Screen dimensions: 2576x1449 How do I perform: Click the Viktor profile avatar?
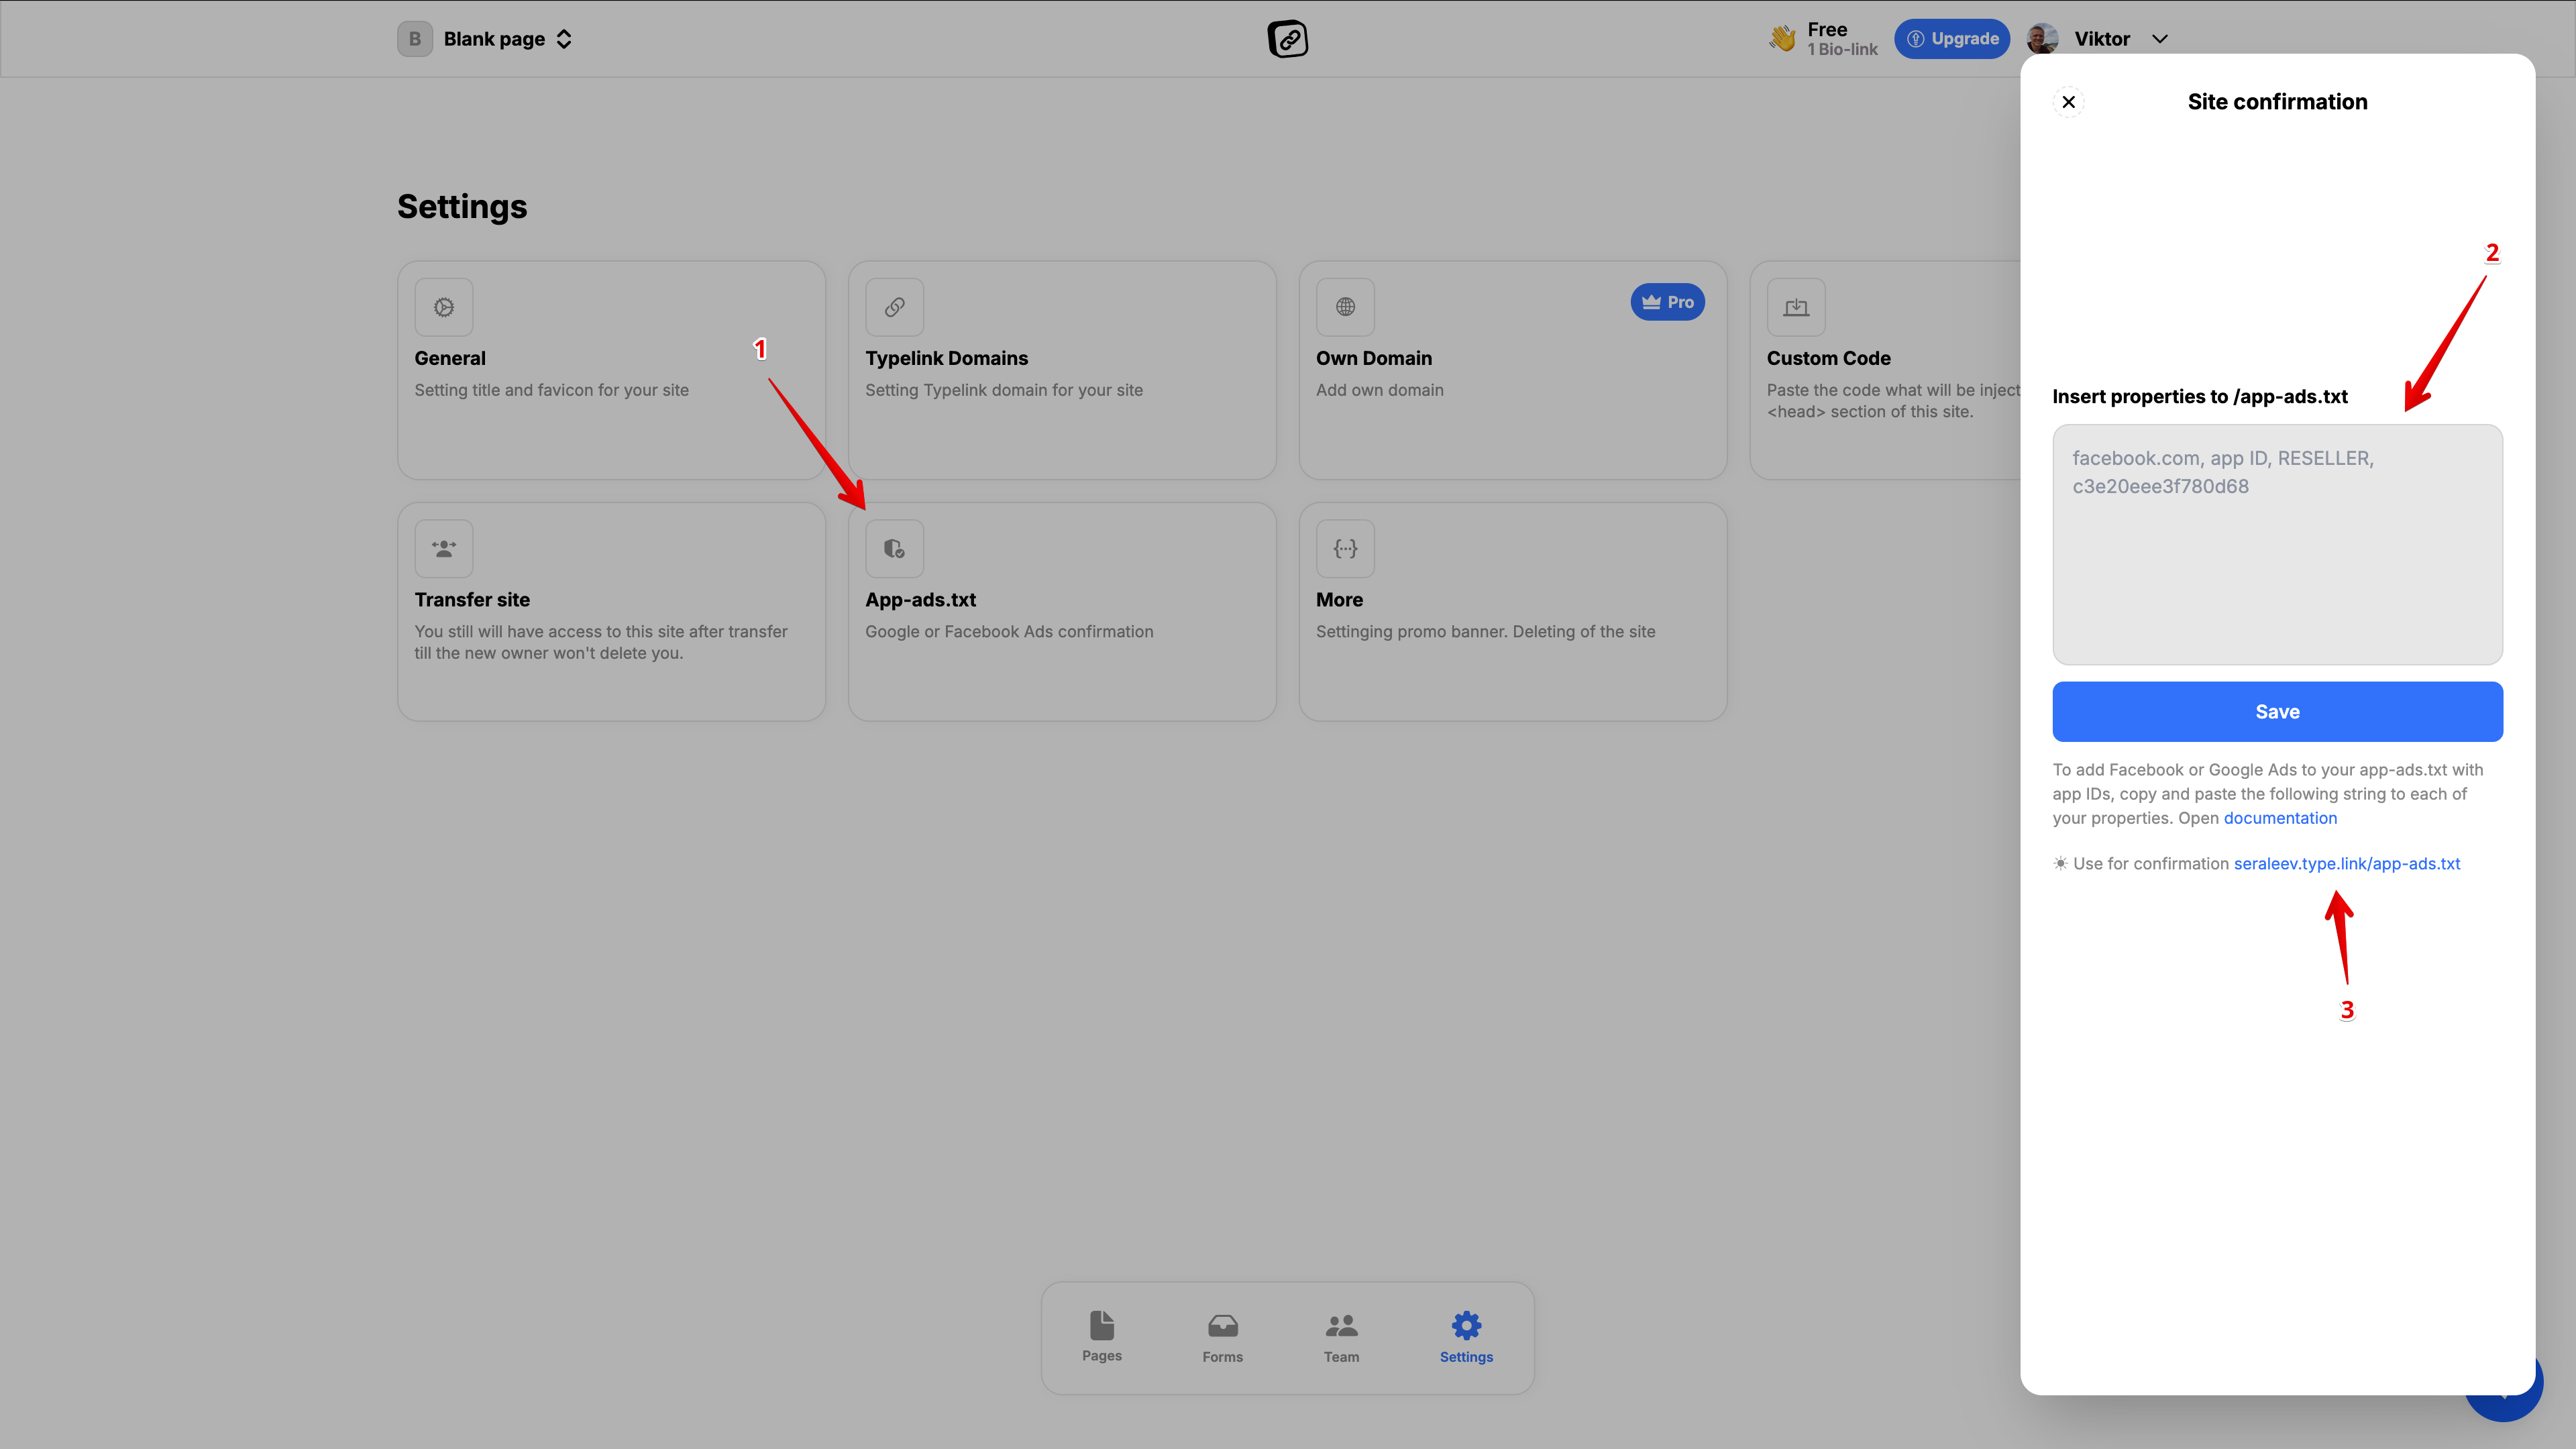point(2042,39)
